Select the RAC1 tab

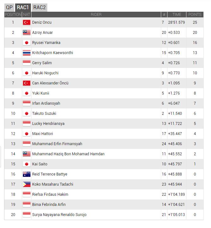[x=23, y=7]
